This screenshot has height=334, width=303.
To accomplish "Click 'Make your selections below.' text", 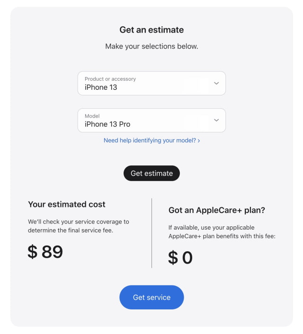I will (151, 46).
